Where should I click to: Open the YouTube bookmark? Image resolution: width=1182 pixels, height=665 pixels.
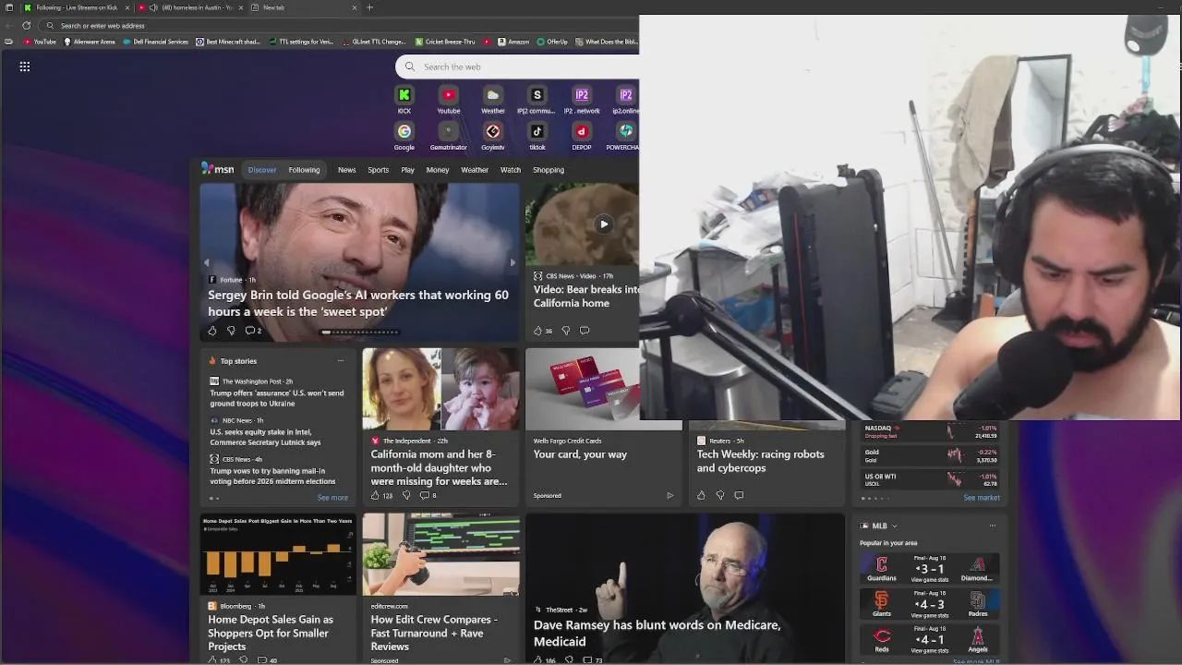pyautogui.click(x=40, y=42)
